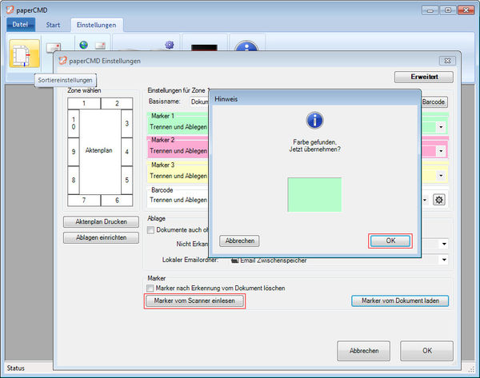The width and height of the screenshot is (480, 378).
Task: Click OK in the Hinweis dialog
Action: [x=390, y=241]
